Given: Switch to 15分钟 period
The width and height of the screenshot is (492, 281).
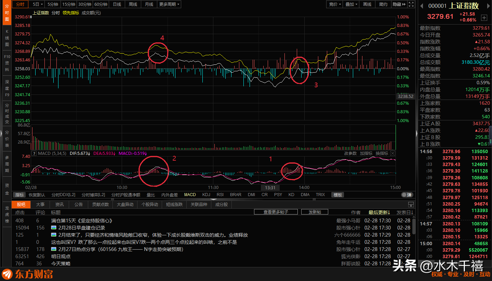Looking at the screenshot, I should coord(69,4).
